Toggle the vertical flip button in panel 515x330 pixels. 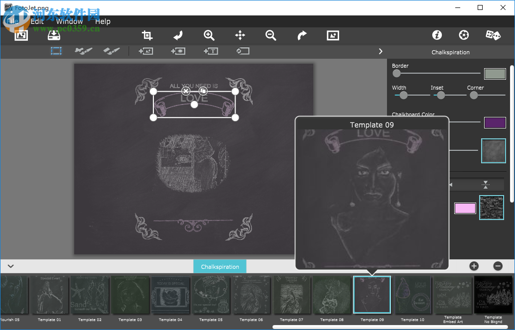pos(486,185)
